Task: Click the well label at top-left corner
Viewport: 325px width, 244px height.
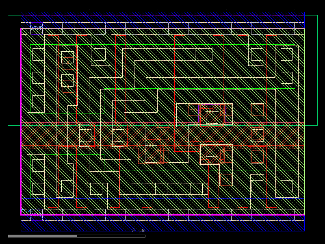Action: (x=37, y=28)
